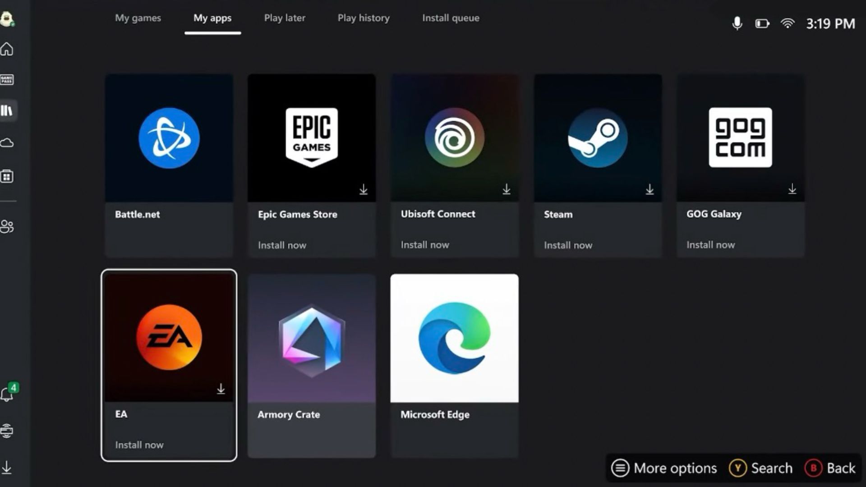Image resolution: width=866 pixels, height=487 pixels.
Task: Open the Install queue tab
Action: tap(451, 18)
